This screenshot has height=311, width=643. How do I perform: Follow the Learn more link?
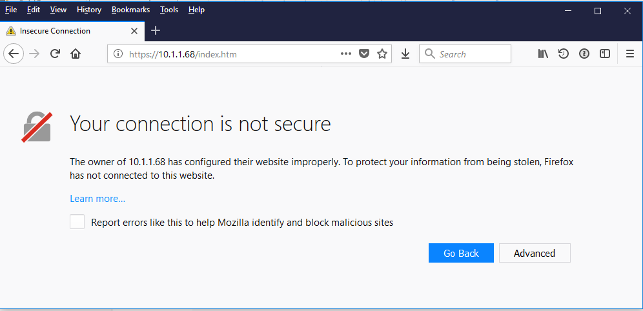click(97, 199)
